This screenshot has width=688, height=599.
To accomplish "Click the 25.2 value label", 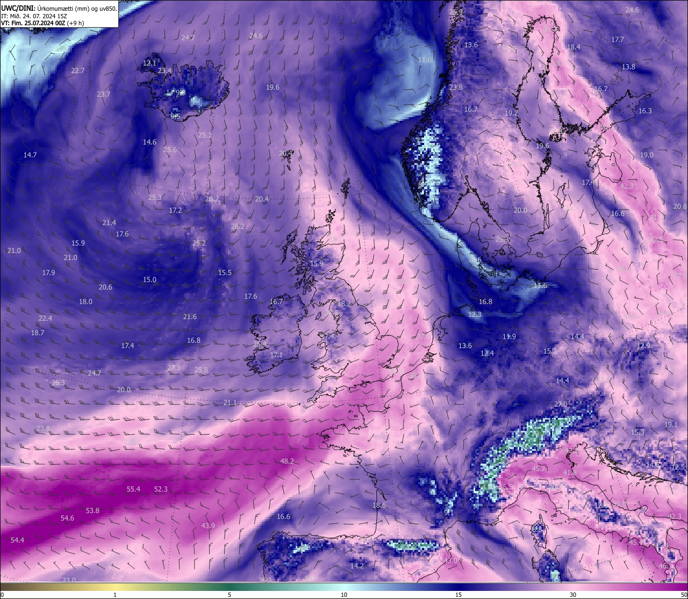I will click(199, 243).
